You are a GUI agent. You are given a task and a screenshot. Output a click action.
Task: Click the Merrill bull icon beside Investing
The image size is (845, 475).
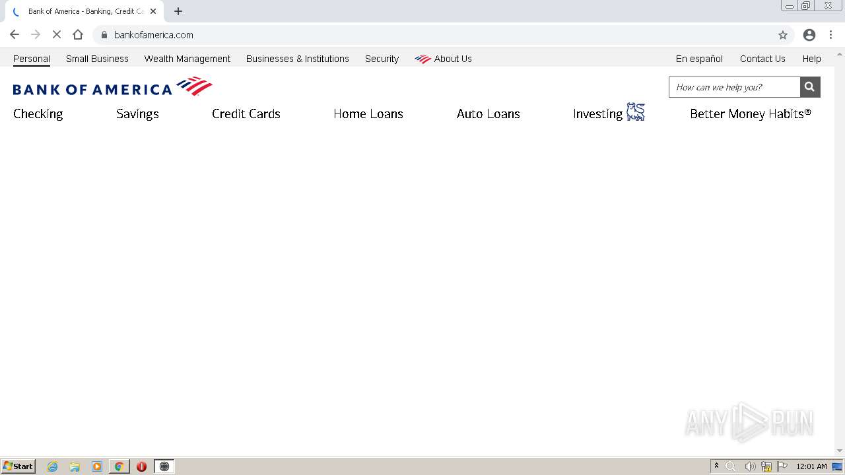[x=635, y=112]
